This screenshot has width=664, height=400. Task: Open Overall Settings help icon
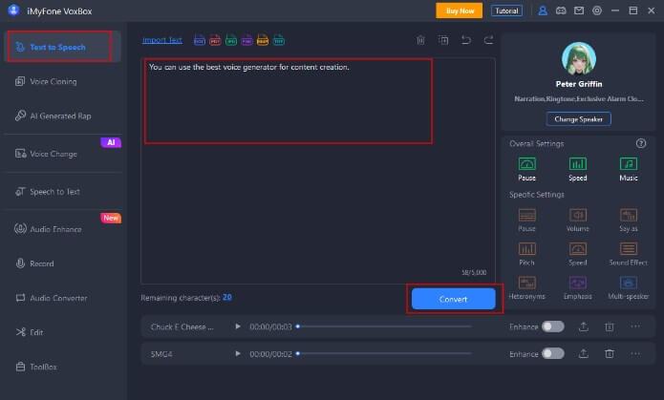coord(641,143)
